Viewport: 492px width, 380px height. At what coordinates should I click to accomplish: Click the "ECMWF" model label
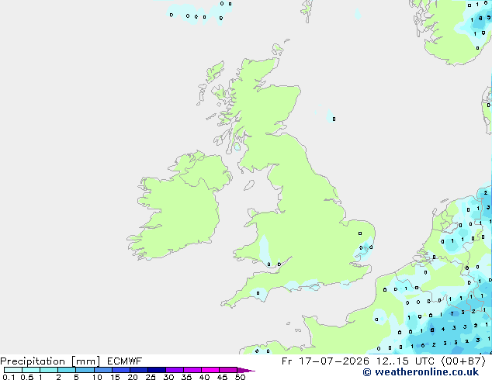pos(125,361)
